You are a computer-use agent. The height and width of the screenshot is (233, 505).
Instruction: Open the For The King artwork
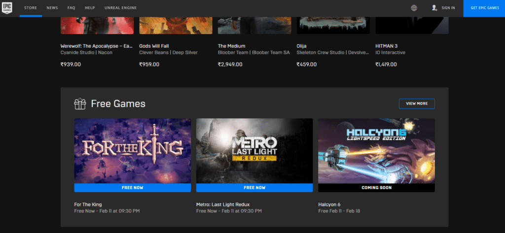[x=132, y=151]
